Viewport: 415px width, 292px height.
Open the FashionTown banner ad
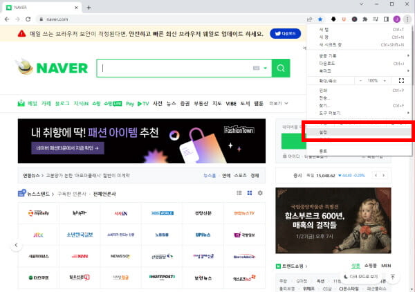[142, 141]
